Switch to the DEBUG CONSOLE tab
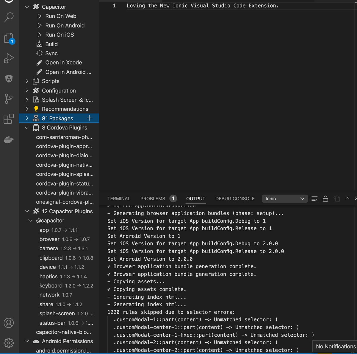This screenshot has height=354, width=357. pyautogui.click(x=235, y=199)
